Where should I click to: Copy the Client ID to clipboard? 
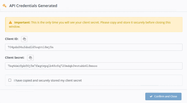pyautogui.click(x=24, y=39)
